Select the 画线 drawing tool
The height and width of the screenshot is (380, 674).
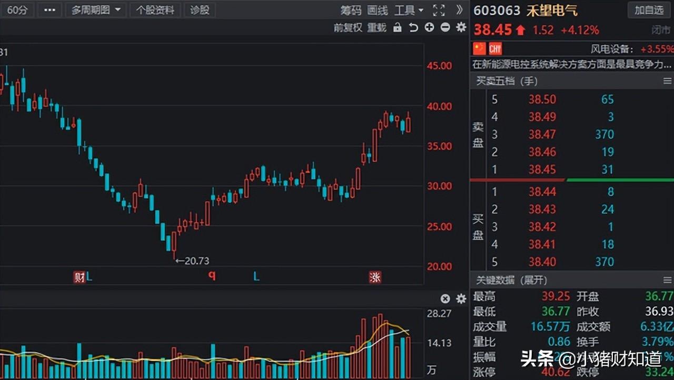pyautogui.click(x=377, y=10)
